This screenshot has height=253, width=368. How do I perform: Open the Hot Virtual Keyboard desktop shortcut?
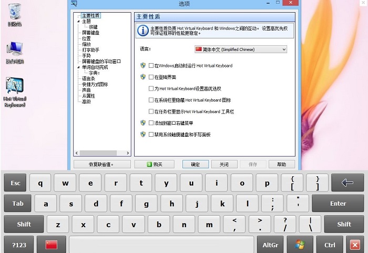(15, 92)
